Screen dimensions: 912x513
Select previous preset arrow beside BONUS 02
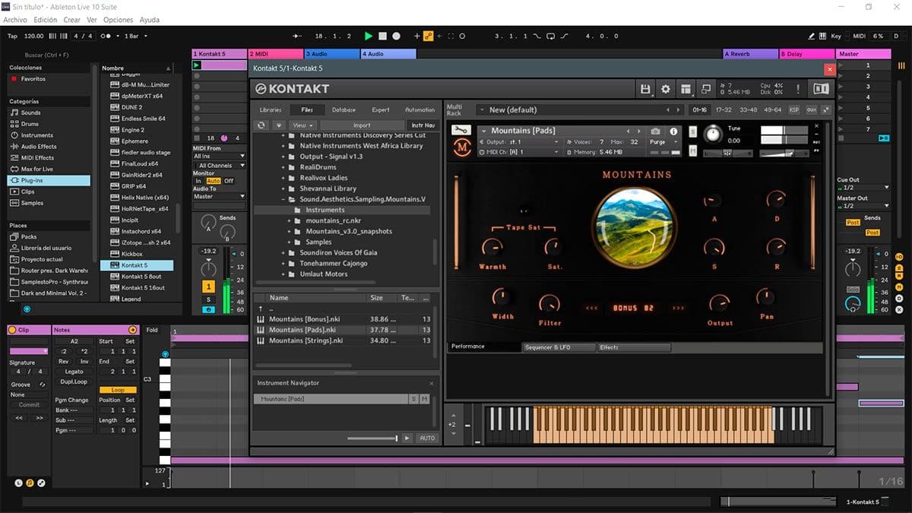pos(591,308)
